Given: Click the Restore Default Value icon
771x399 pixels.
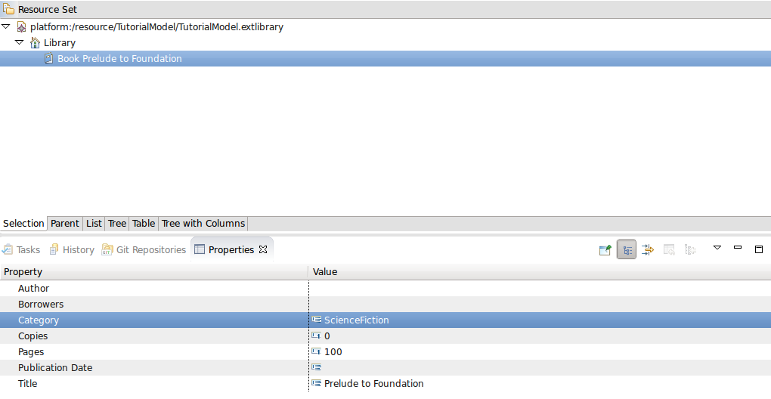Looking at the screenshot, I should coord(669,250).
